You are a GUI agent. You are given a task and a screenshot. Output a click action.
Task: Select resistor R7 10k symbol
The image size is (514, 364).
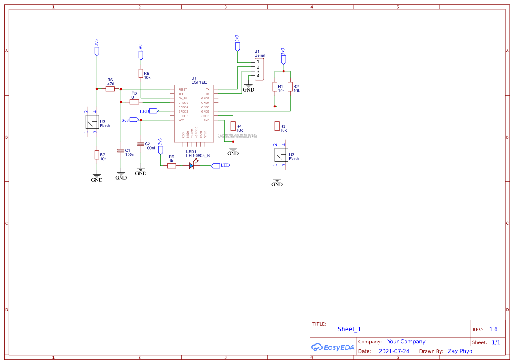tap(97, 155)
